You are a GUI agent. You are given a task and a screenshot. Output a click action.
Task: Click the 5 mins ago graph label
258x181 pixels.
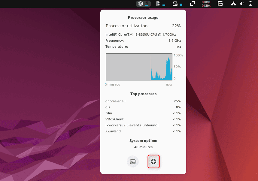[x=113, y=84]
